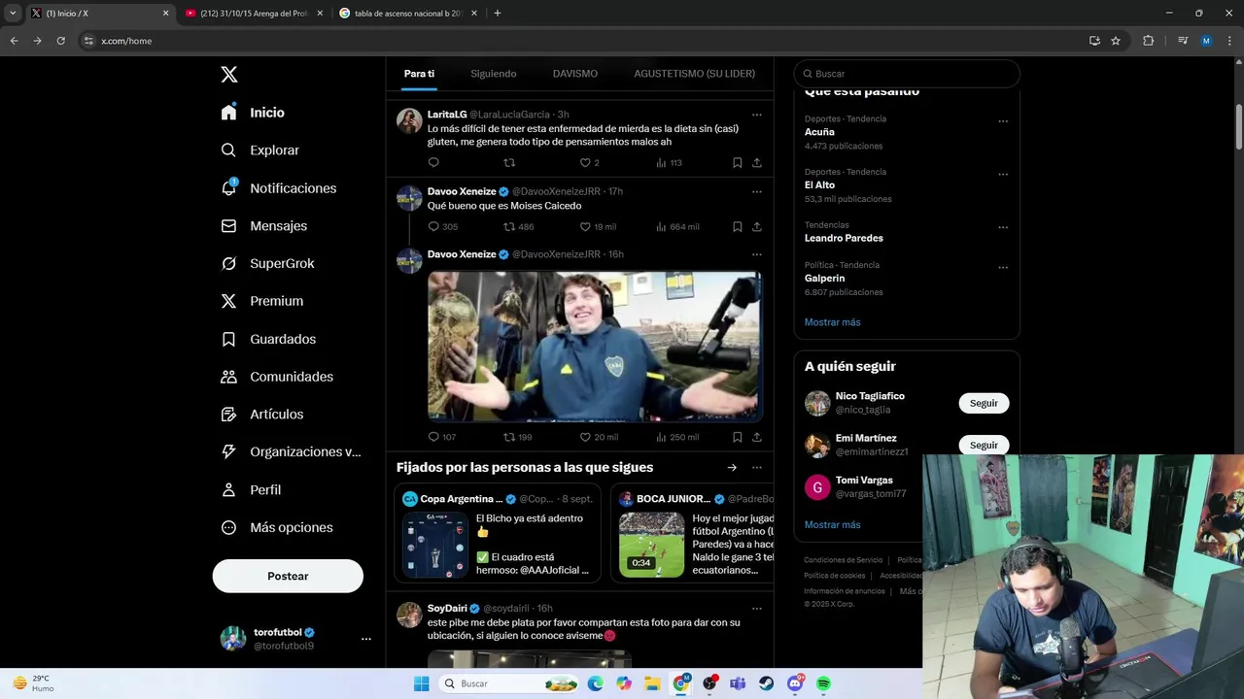Like Davoo's post with 20 mil likes
This screenshot has height=699, width=1244.
[599, 437]
